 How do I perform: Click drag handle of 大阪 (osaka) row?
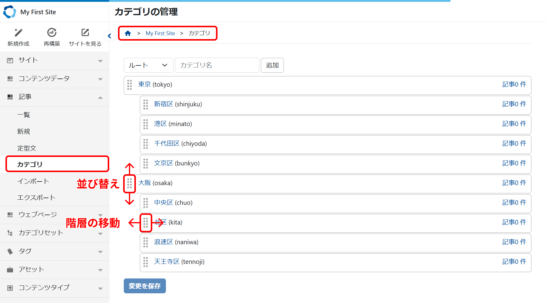130,183
